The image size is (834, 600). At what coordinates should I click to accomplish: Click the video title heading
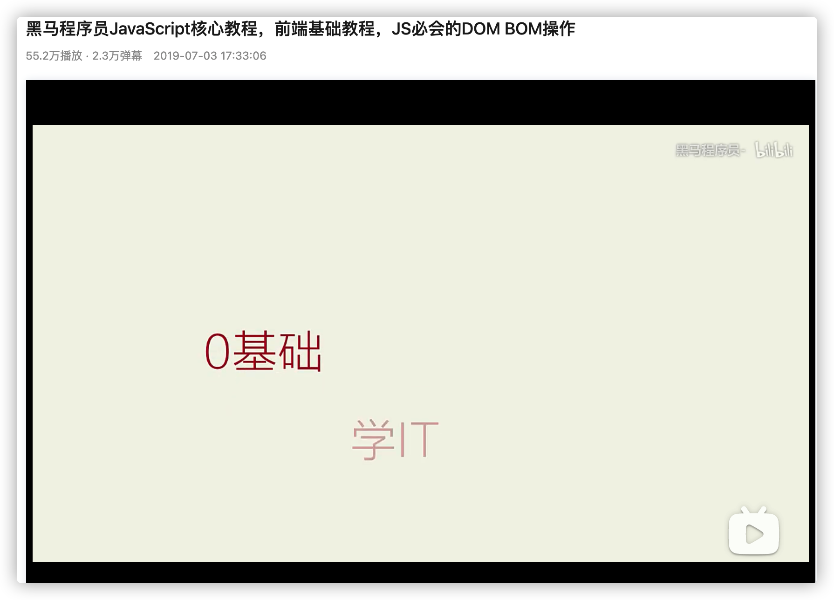tap(301, 29)
